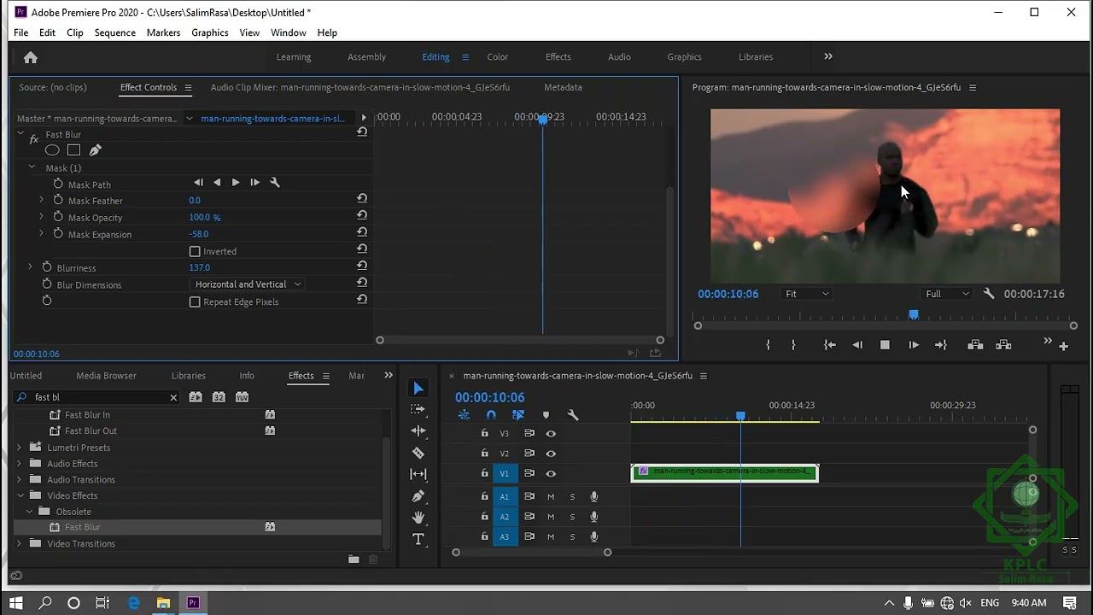Viewport: 1093px width, 615px height.
Task: Reset Mask Expansion parameter
Action: coord(362,232)
